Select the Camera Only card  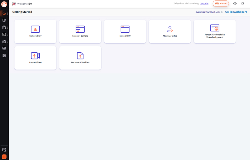click(35, 31)
